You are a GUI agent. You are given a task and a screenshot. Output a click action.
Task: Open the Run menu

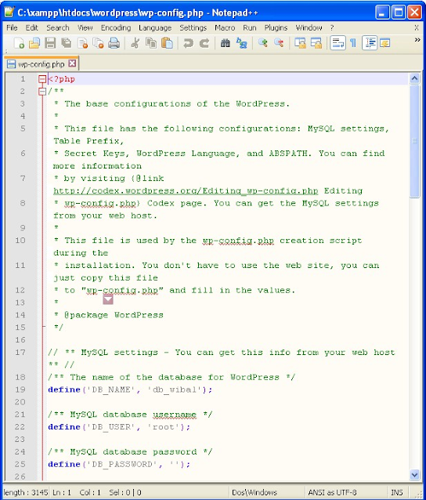[250, 27]
